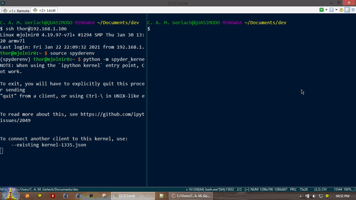The image size is (356, 200).
Task: Click the 'C:/Users/C. A. M. Ge...' taskbar button
Action: click(191, 196)
